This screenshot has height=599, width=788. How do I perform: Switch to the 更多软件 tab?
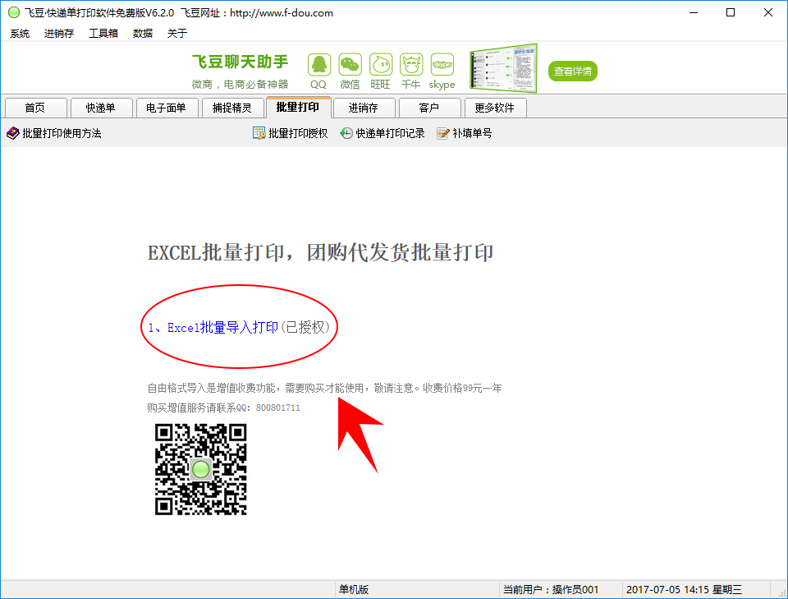[x=494, y=108]
